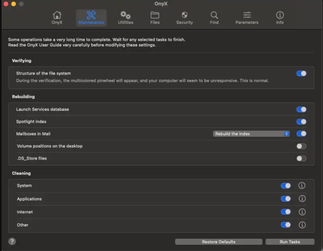The width and height of the screenshot is (323, 251).
Task: Turn off Spotlight index rebuilding
Action: click(301, 122)
